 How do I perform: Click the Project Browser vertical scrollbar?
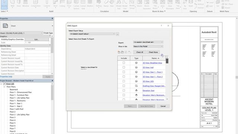(52, 92)
